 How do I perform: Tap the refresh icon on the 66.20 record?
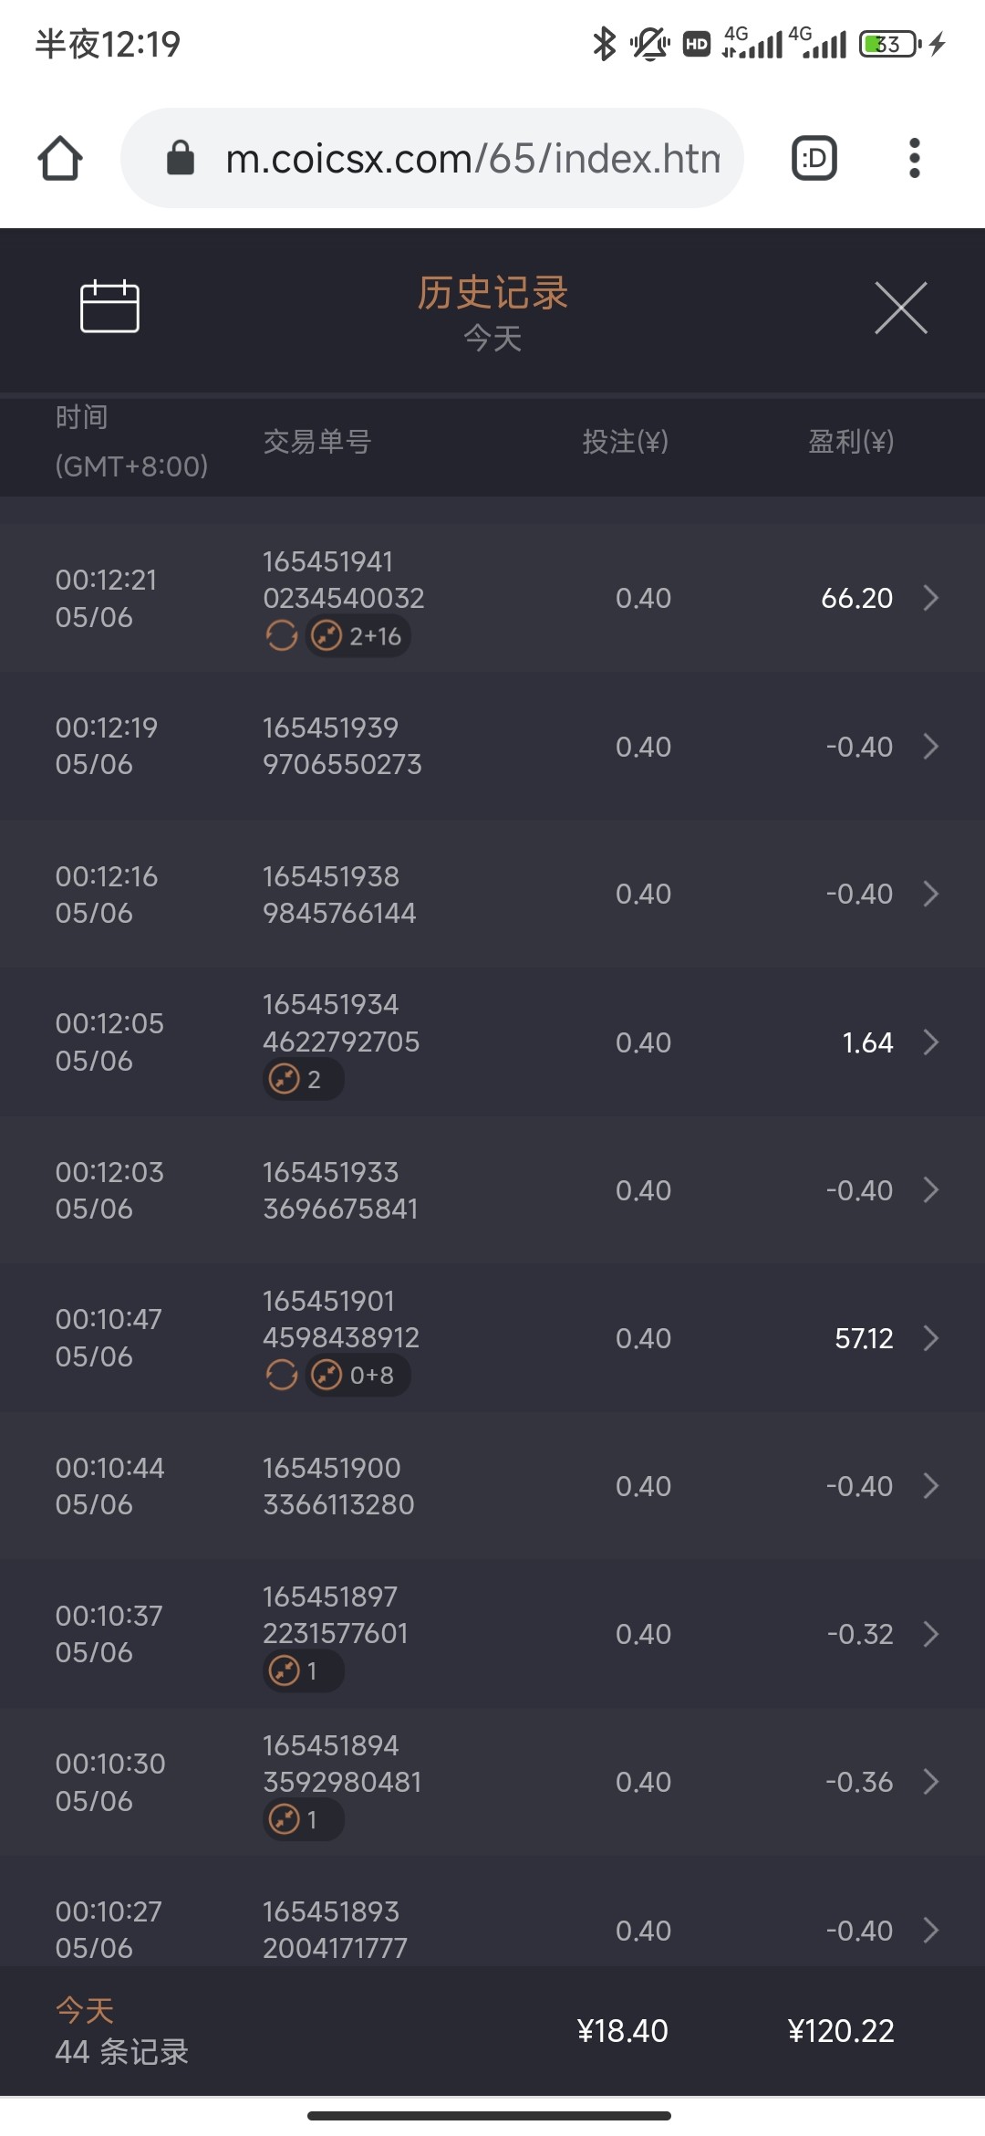(282, 635)
